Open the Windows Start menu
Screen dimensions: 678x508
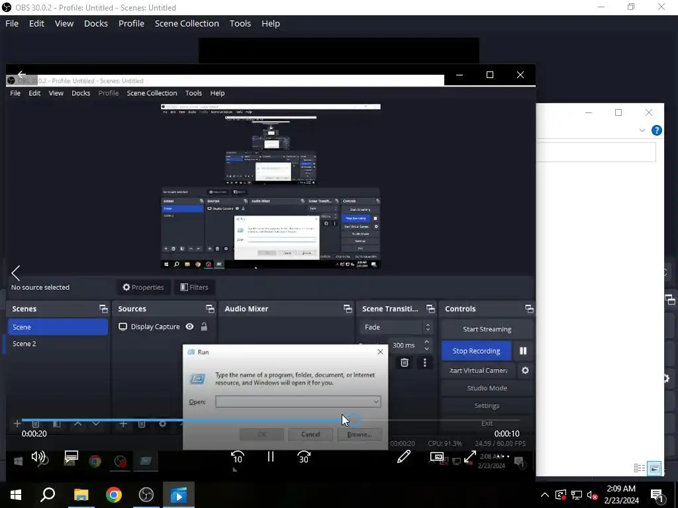[16, 495]
